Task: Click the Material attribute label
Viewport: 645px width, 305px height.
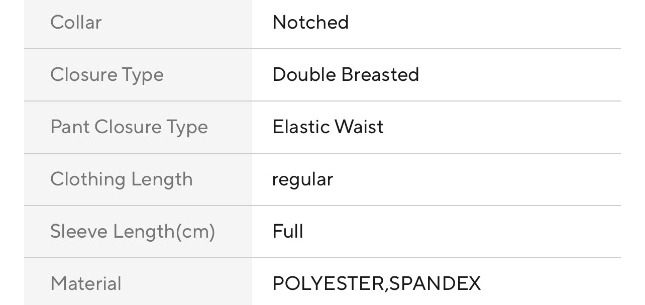Action: point(86,284)
